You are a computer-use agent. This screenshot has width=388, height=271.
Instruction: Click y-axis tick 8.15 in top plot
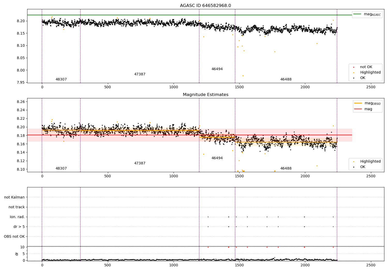[x=21, y=33]
